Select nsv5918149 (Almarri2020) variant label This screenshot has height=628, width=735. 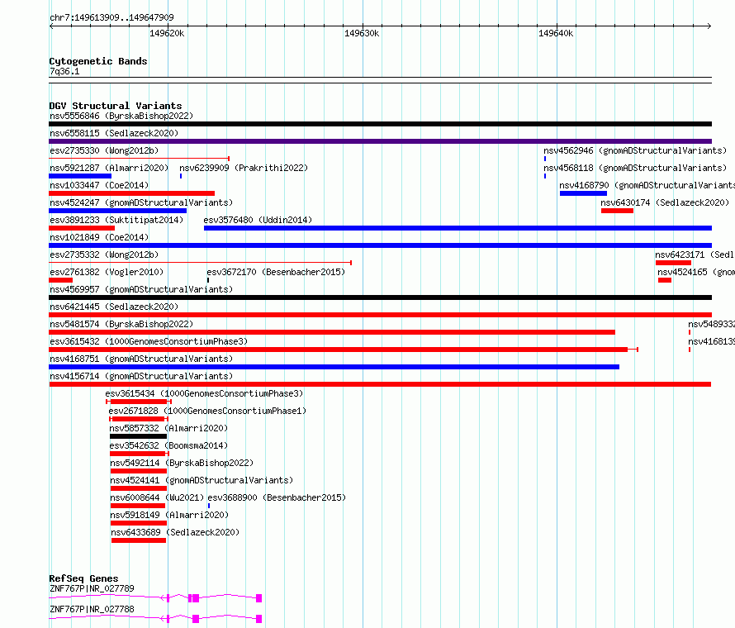[x=169, y=515]
